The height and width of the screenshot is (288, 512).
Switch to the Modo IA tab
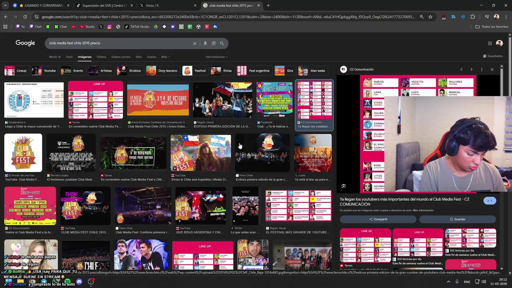click(55, 57)
